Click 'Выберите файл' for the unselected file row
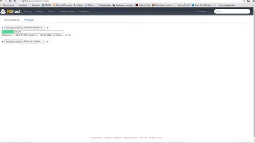255x143 pixels. point(14,41)
